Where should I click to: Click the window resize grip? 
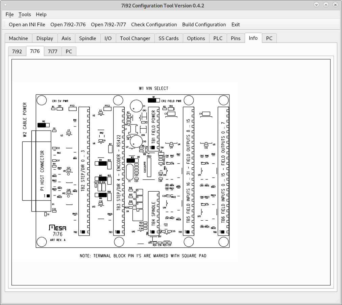338,301
